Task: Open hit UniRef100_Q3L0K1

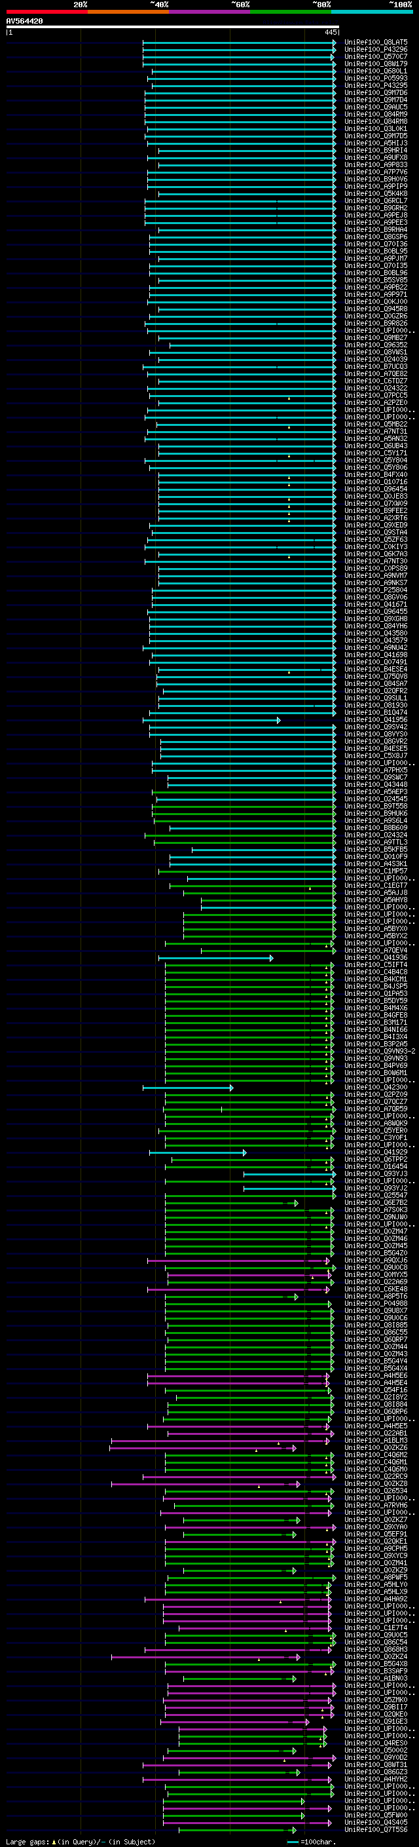Action: 376,128
